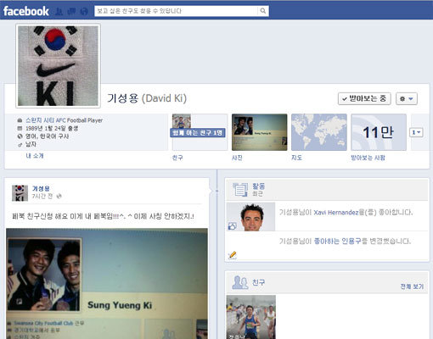Click the public globe icon on post

[59, 196]
